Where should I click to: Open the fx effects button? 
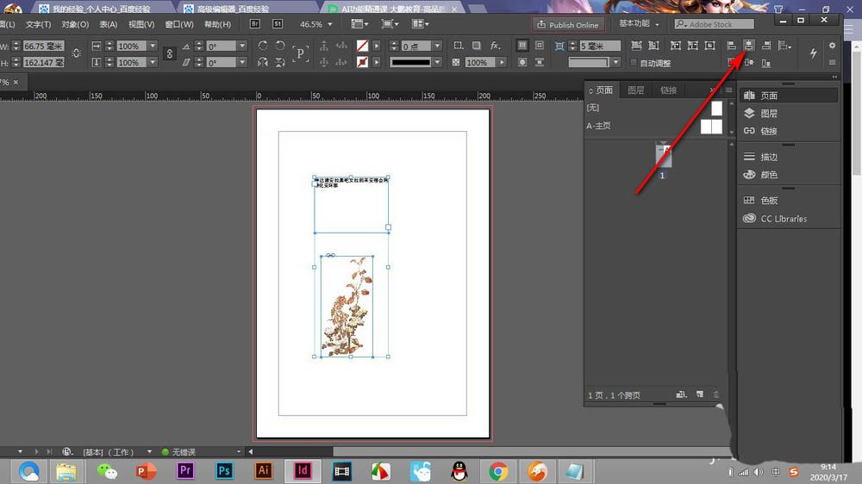496,46
